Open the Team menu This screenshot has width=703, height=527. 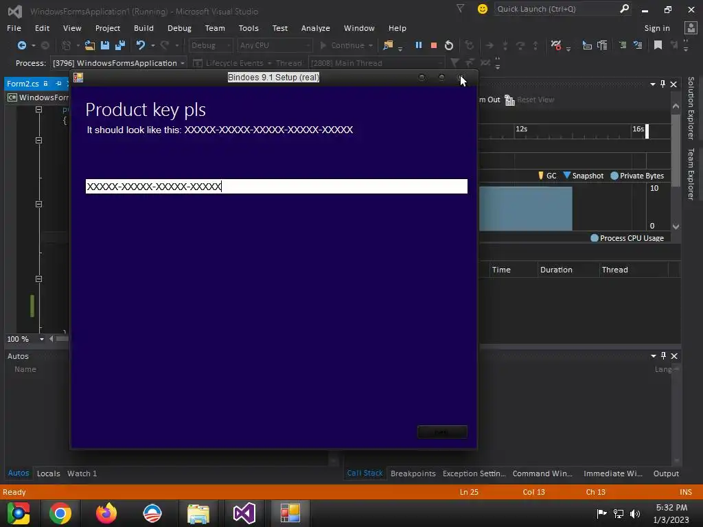(215, 27)
